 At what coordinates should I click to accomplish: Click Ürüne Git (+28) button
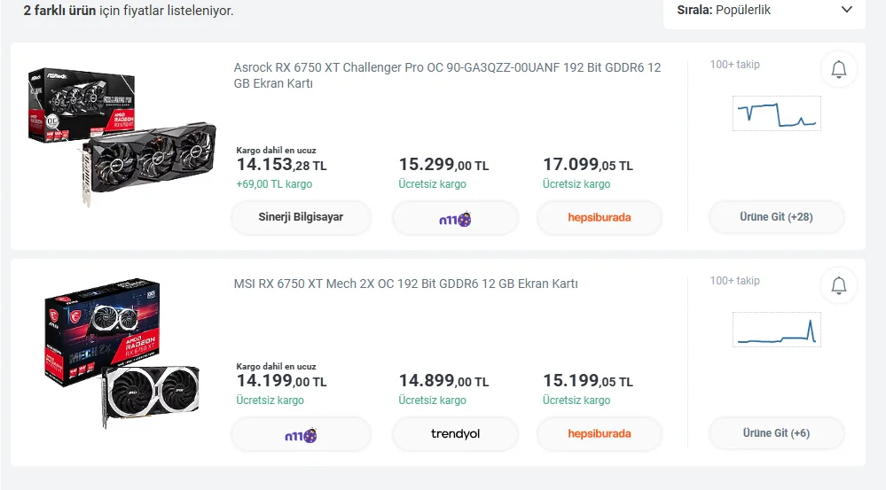776,217
